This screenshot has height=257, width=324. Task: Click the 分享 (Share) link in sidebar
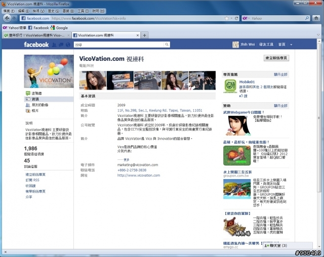pyautogui.click(x=29, y=197)
